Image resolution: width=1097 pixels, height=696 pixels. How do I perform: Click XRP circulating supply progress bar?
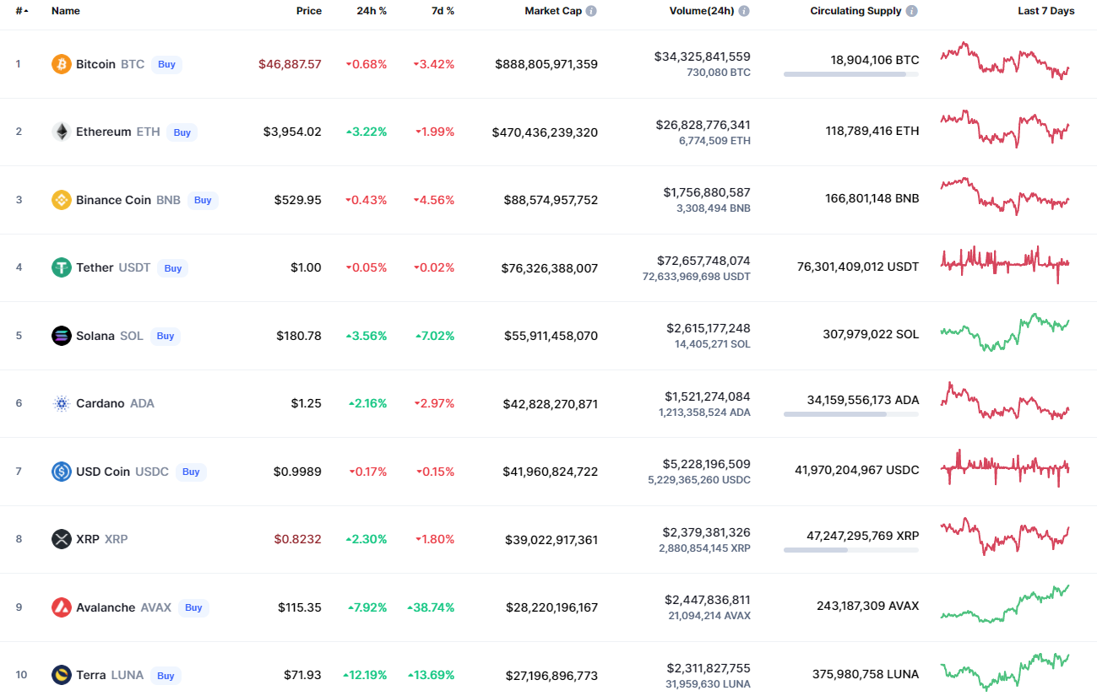coord(851,550)
